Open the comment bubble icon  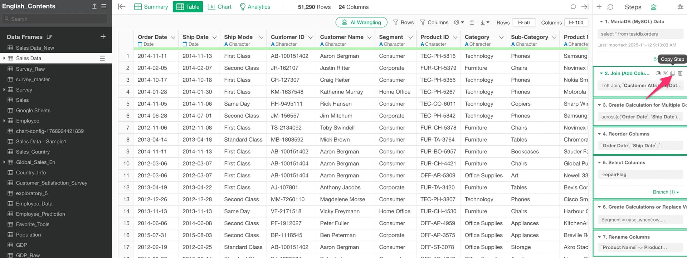coord(573,7)
